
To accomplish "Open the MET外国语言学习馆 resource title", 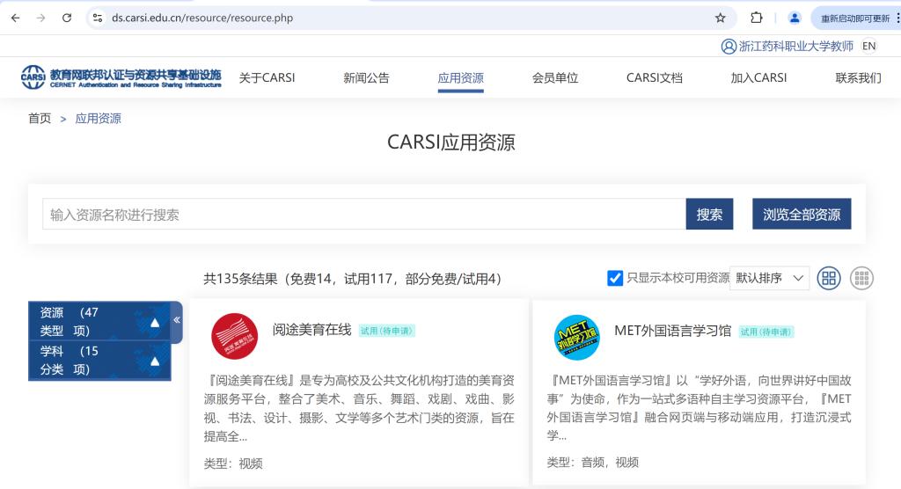I will (x=672, y=331).
